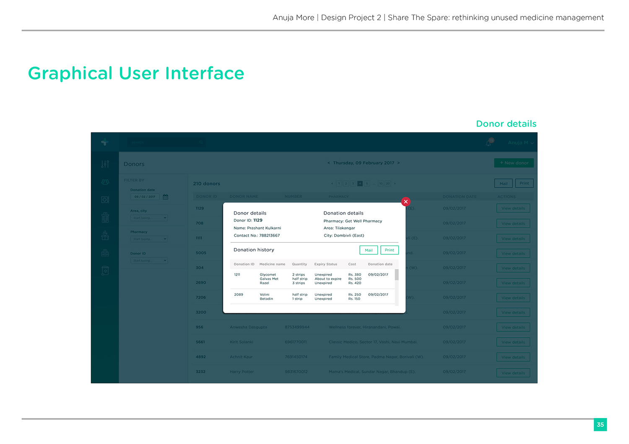Open the dashboard sliders icon in sidebar

(x=105, y=164)
